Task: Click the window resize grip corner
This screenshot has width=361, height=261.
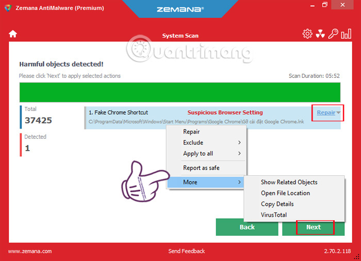Action: pos(357,257)
